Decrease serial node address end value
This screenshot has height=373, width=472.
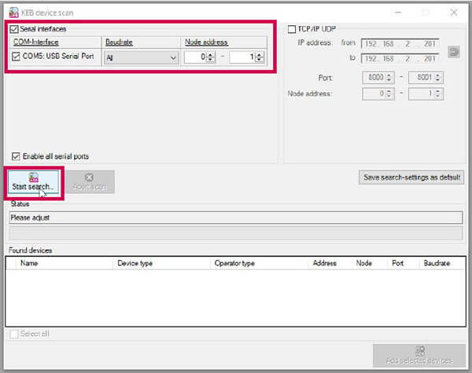click(260, 60)
